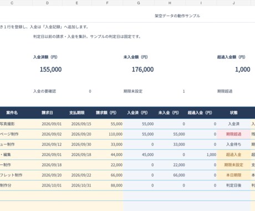Screen dimensions: 255x211
Task: Click the note mentioning 「入金記録」へ追加します
Action: [x=44, y=27]
